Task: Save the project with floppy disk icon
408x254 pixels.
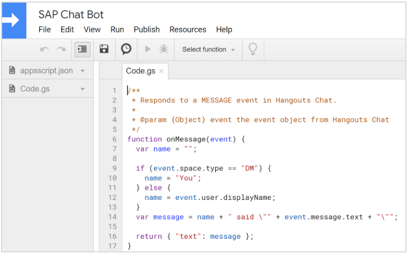Action: click(104, 49)
